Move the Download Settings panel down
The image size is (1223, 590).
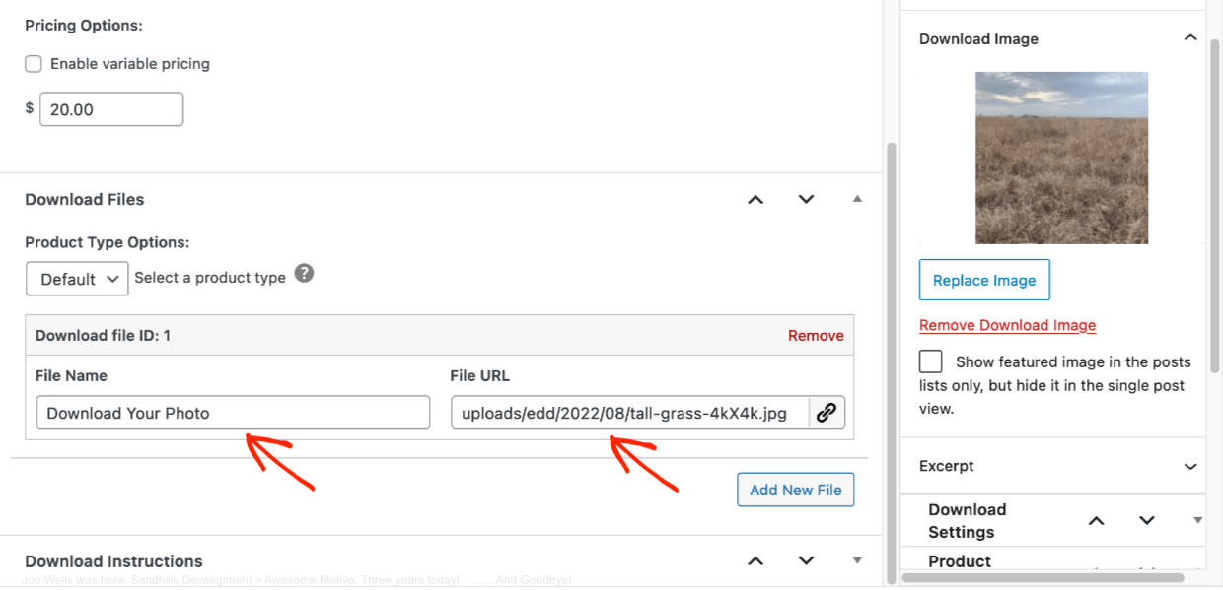click(1146, 520)
